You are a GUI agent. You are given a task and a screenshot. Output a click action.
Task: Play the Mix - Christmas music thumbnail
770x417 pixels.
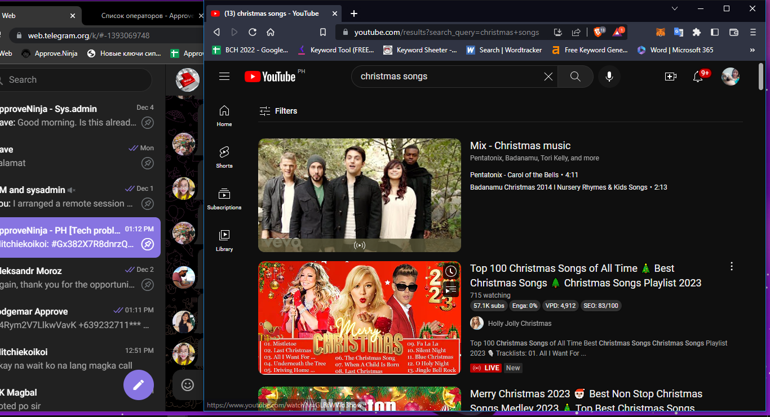click(x=360, y=195)
